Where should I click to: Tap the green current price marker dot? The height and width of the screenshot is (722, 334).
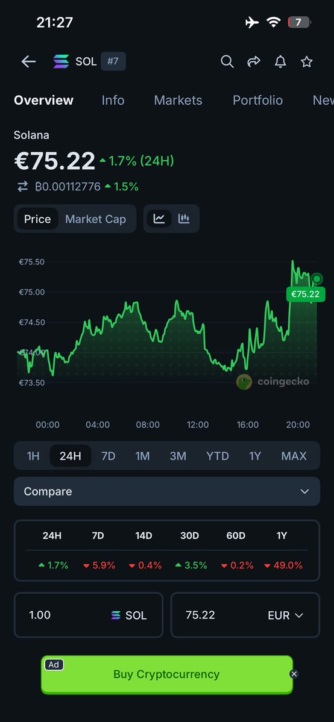(317, 279)
